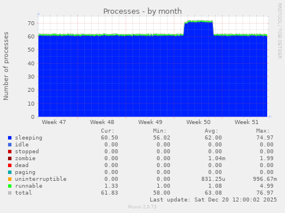Click the stopped legend color swatch
Viewport: 285px width, 213px height.
point(10,152)
